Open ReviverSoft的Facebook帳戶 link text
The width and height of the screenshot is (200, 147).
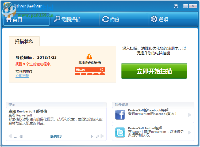tap(148, 110)
